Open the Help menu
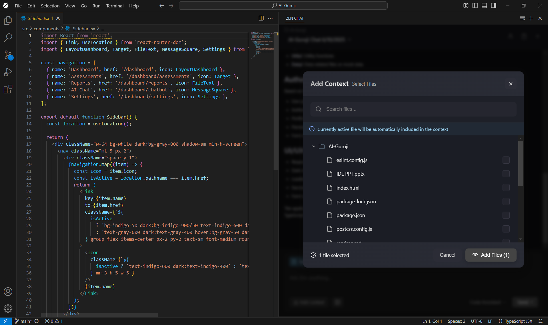This screenshot has height=325, width=548. [x=134, y=6]
